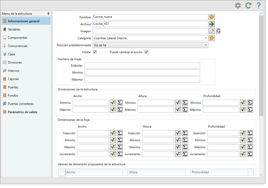Click sigma icon for hoja Profundidad Mínimo

[250, 140]
